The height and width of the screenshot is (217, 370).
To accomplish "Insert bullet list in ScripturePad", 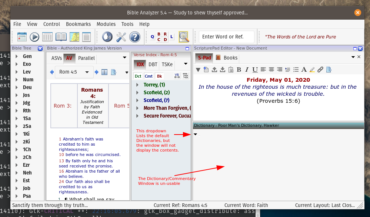I will [296, 69].
